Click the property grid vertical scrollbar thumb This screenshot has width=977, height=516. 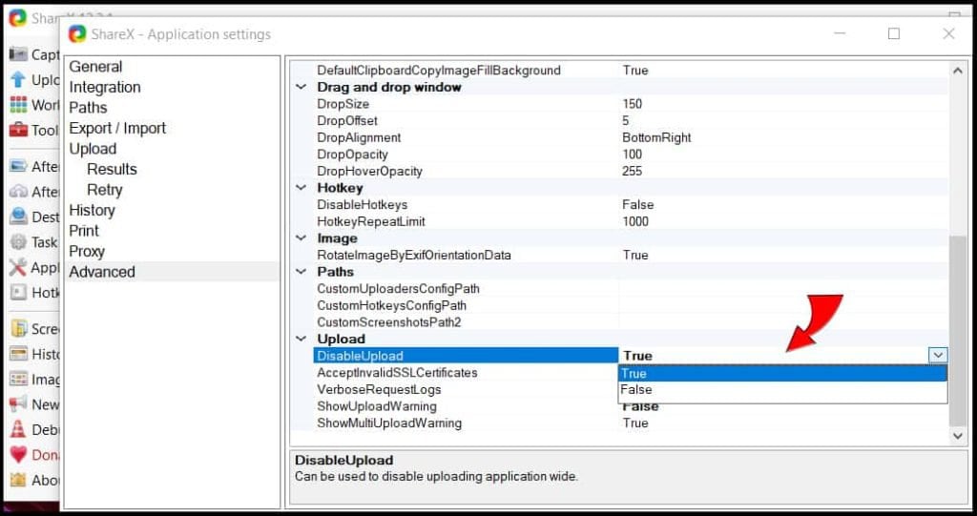(958, 331)
